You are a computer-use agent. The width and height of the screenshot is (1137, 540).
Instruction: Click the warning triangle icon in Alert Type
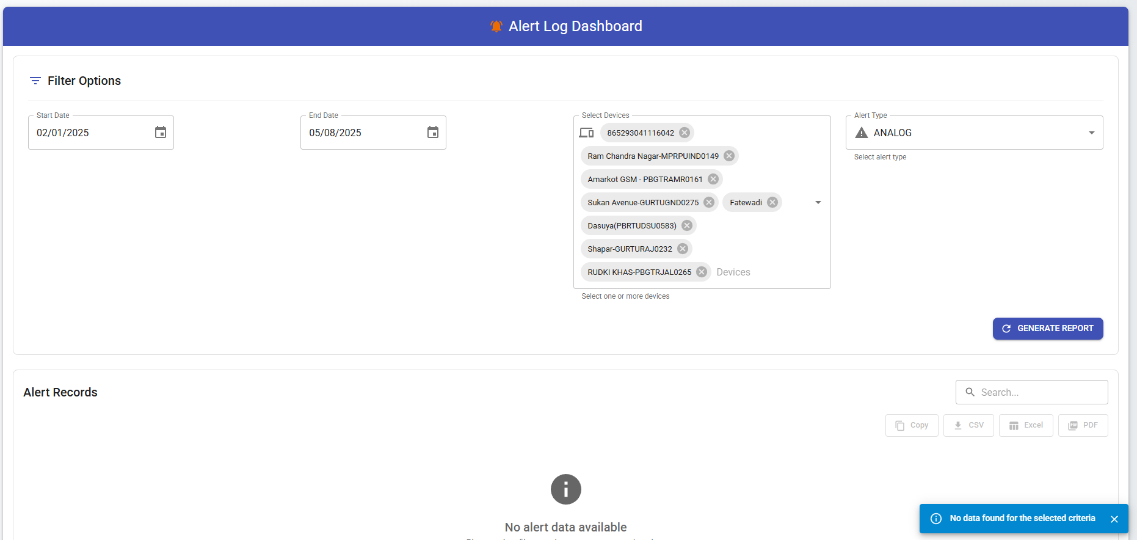(x=862, y=133)
